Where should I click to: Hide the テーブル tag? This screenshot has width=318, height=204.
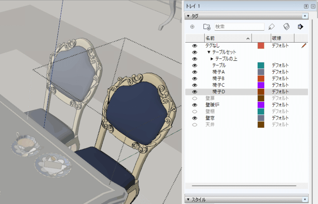pyautogui.click(x=194, y=66)
